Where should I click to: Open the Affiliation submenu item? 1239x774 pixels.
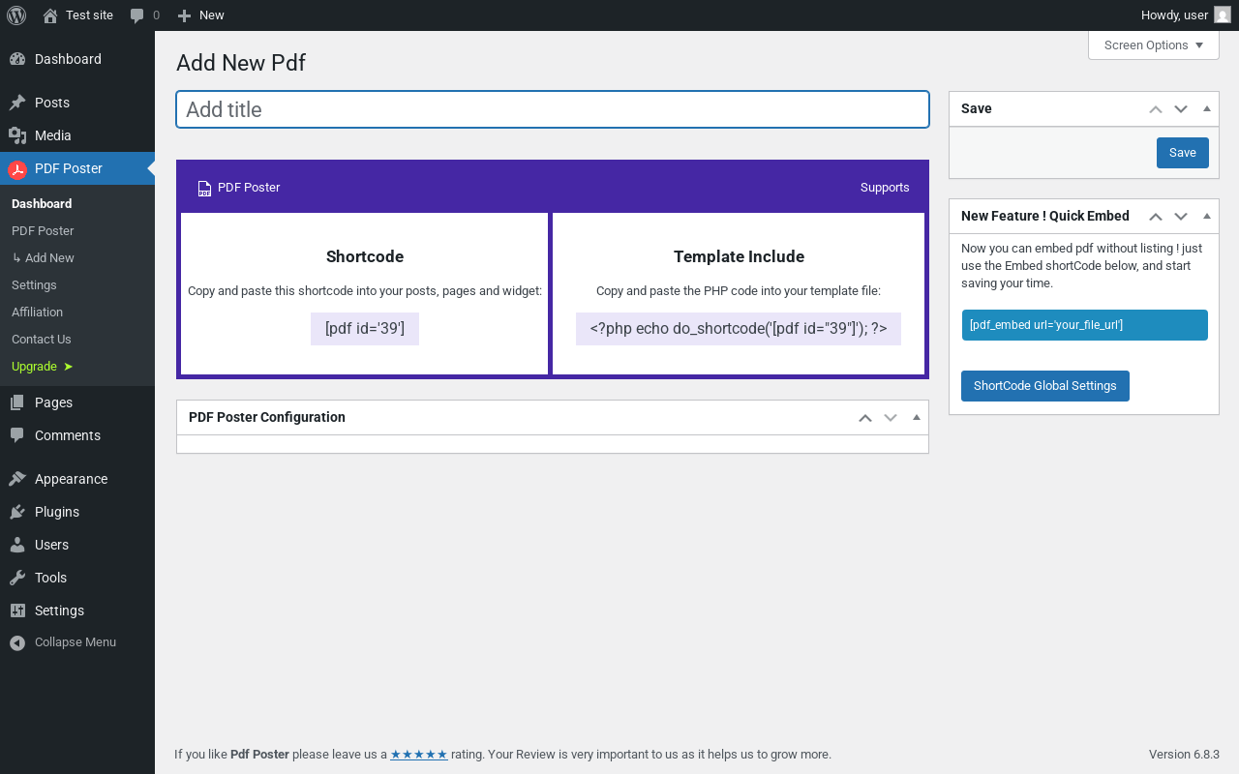(x=37, y=313)
